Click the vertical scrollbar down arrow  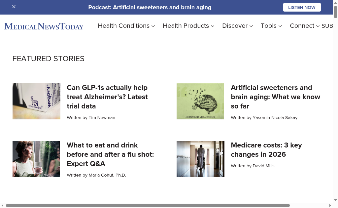coord(335,200)
